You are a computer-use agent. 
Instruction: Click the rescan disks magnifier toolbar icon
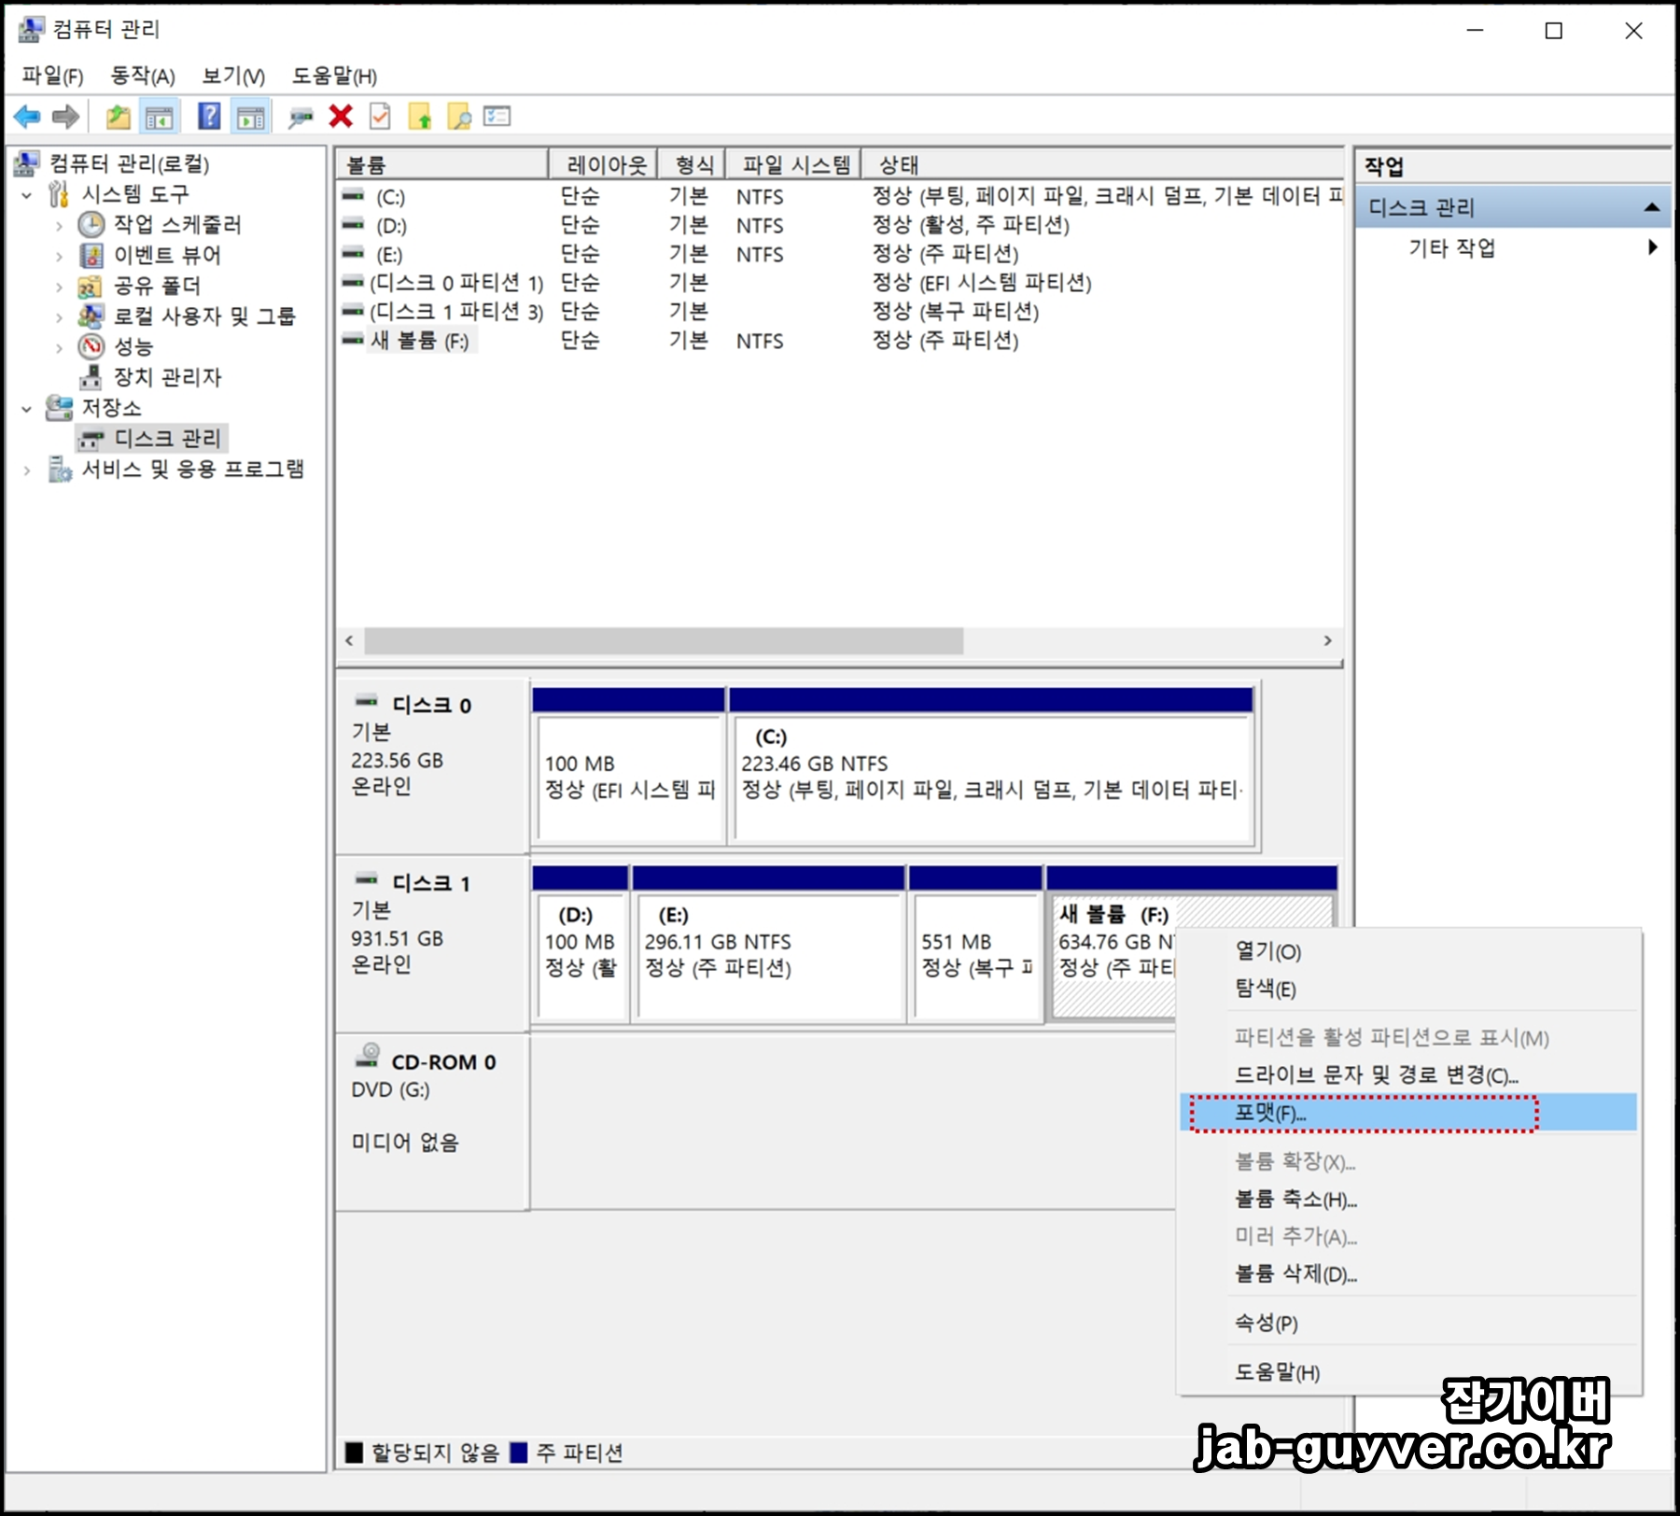(299, 117)
